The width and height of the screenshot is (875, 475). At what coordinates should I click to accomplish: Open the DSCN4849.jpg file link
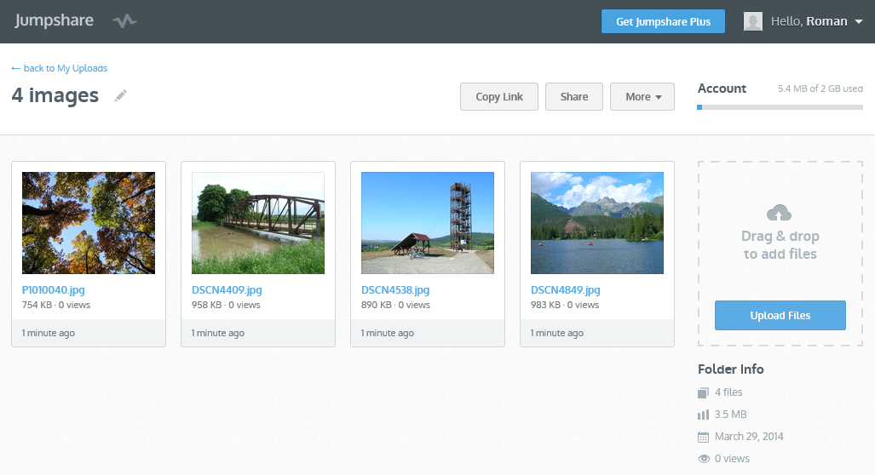coord(566,289)
